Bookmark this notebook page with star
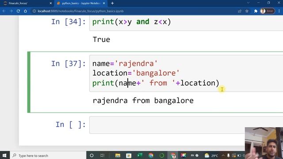Viewport: 283px width, 159px height. (x=247, y=11)
